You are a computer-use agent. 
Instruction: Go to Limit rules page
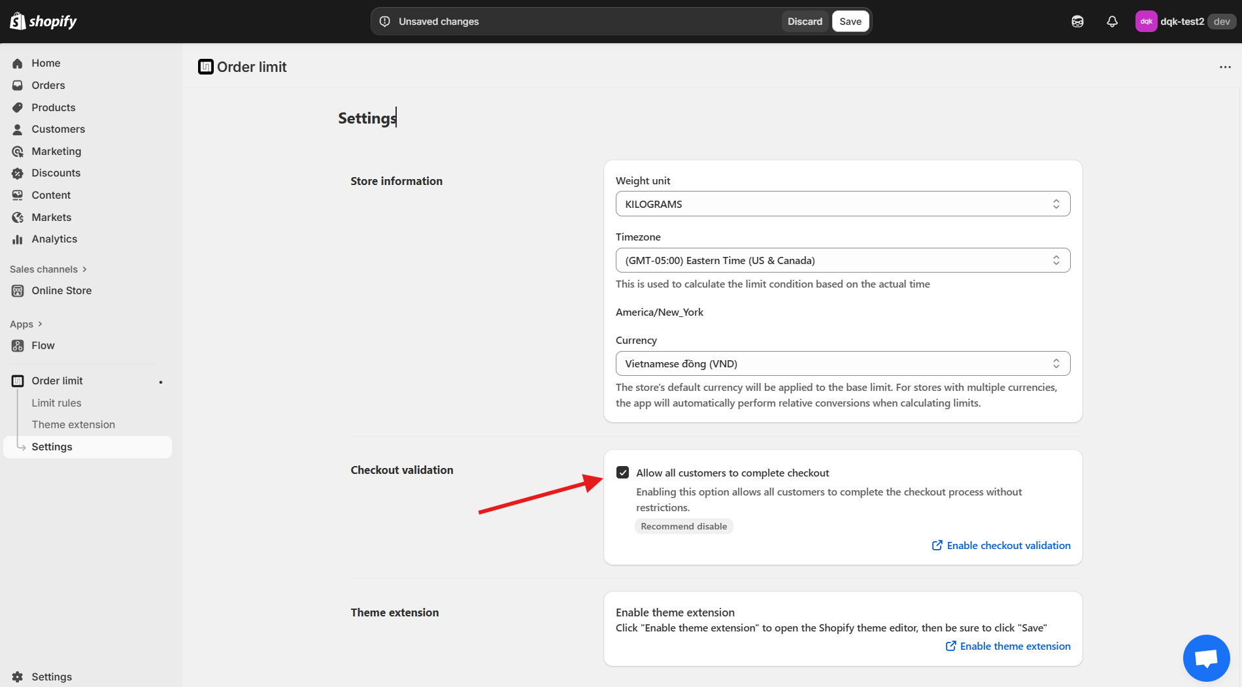[56, 403]
